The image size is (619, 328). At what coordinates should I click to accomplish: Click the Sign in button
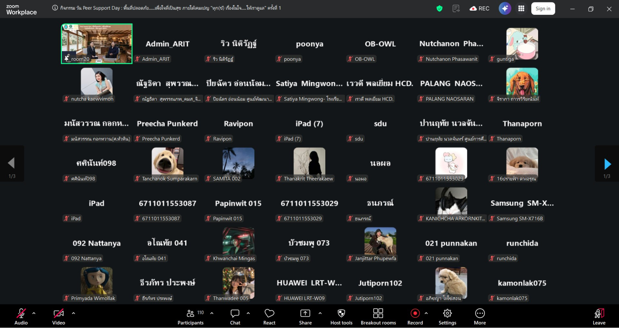(x=543, y=9)
